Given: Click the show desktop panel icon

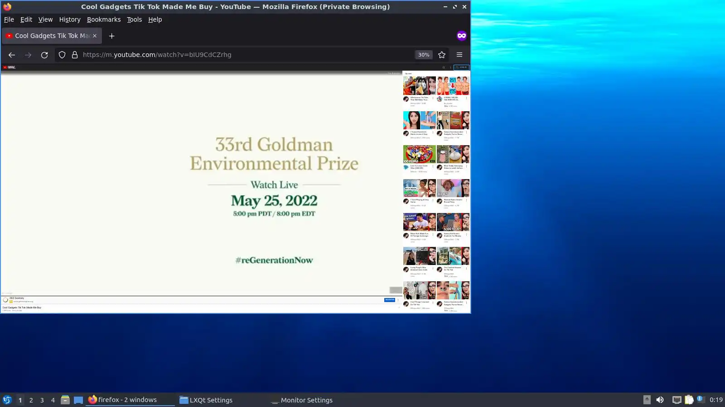Looking at the screenshot, I should click(78, 400).
